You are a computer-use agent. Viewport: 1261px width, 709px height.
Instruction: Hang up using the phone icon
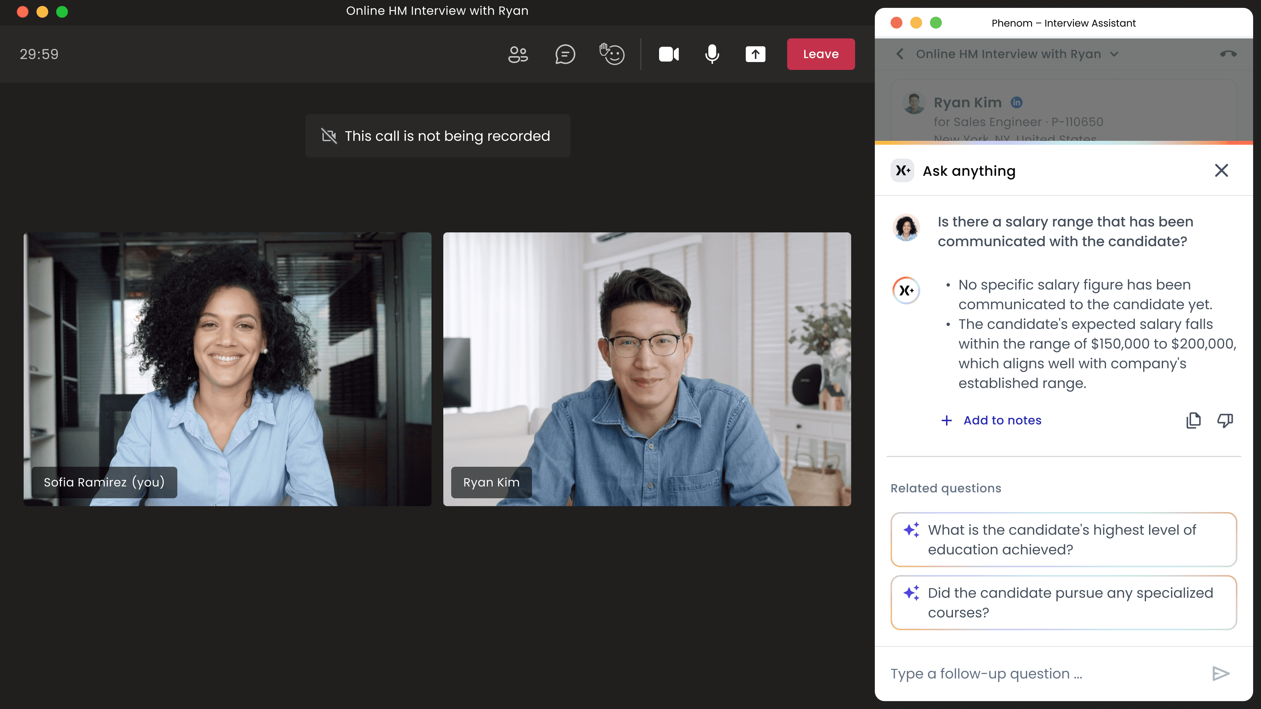point(1228,54)
